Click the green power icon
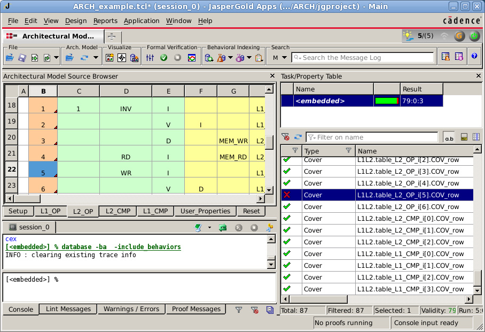The width and height of the screenshot is (485, 332). click(474, 36)
